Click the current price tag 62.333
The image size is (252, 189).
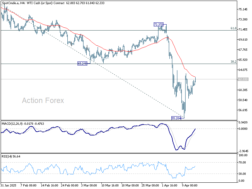point(243,79)
